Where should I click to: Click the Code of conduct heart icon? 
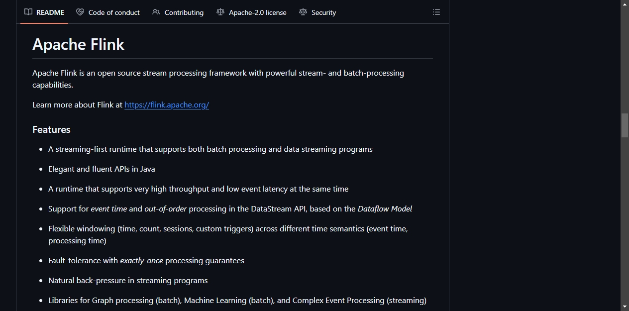point(80,12)
